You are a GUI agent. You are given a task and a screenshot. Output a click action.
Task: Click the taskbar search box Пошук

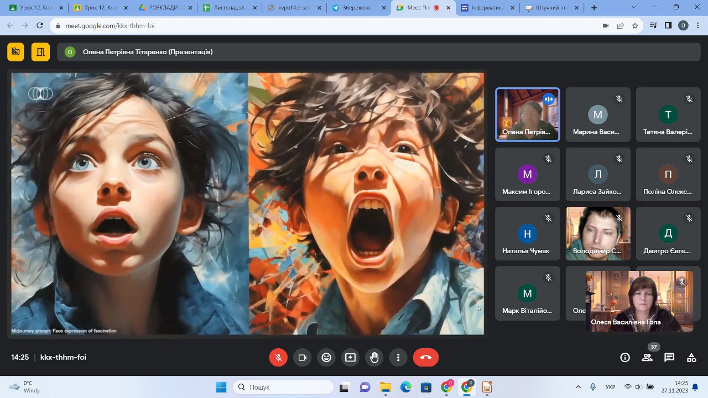[283, 387]
